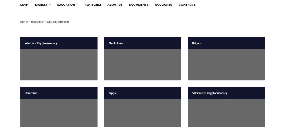The image size is (282, 127).
Task: Select the Blockchain card image area
Action: [x=143, y=65]
